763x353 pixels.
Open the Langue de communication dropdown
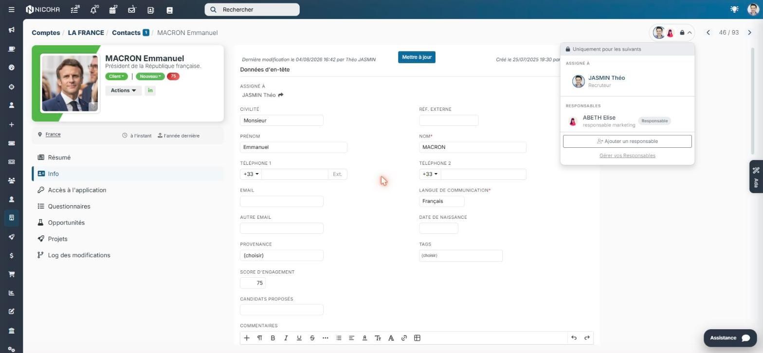[x=441, y=201]
